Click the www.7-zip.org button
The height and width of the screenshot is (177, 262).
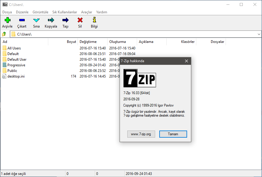[x=141, y=134]
